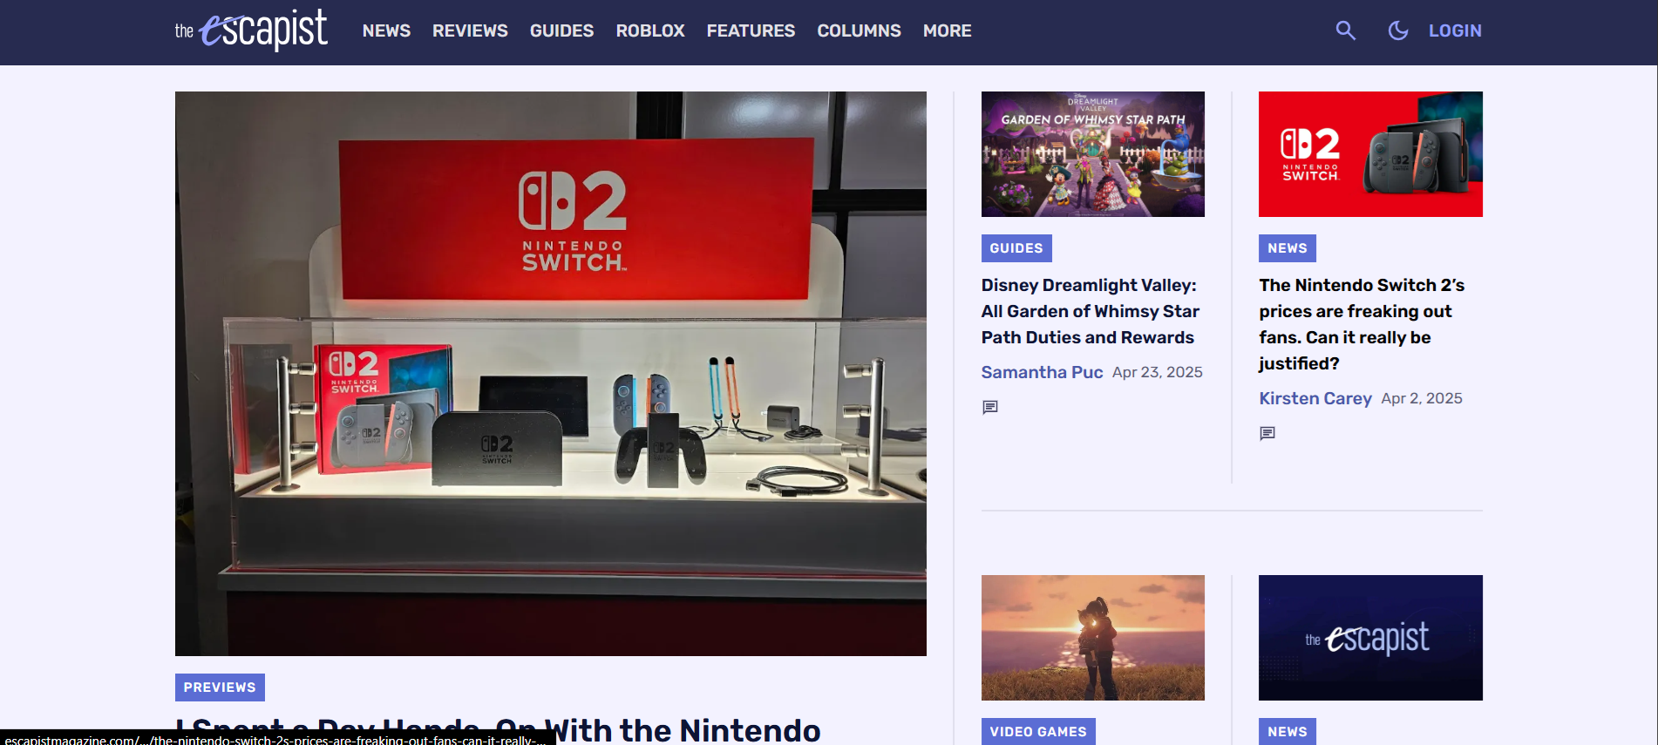The height and width of the screenshot is (745, 1658).
Task: Open the Columns menu
Action: click(859, 30)
